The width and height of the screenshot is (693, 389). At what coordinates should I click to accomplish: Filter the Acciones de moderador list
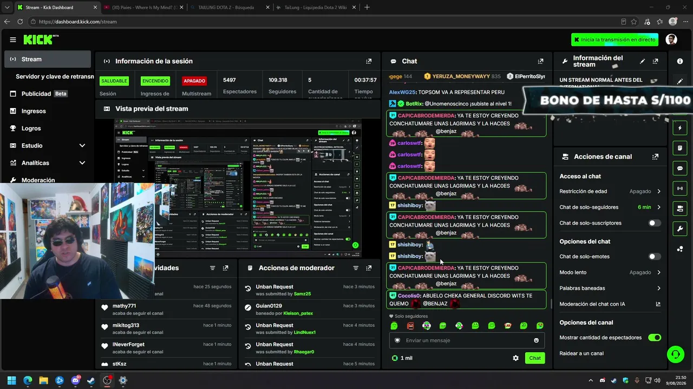(x=356, y=268)
